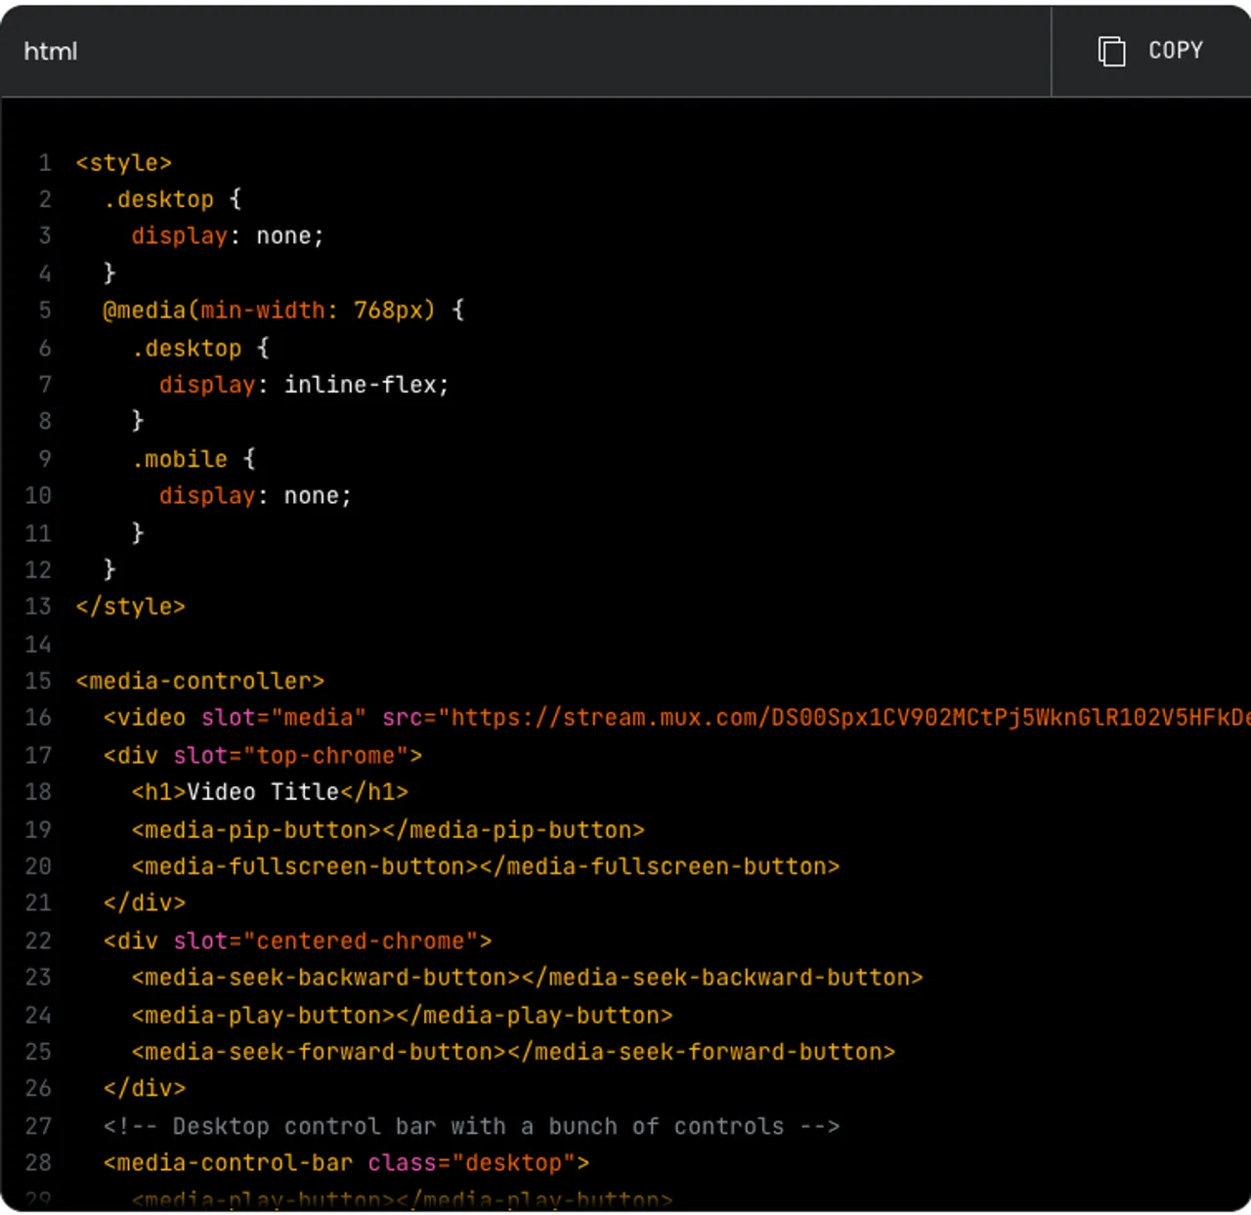Click the media-control-bar desktop class tag
1251x1215 pixels.
click(x=342, y=1162)
